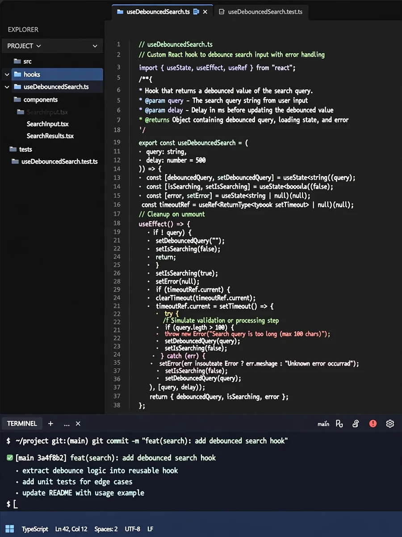Image resolution: width=402 pixels, height=537 pixels.
Task: Open SearchResults.tsx in the explorer
Action: tap(50, 136)
